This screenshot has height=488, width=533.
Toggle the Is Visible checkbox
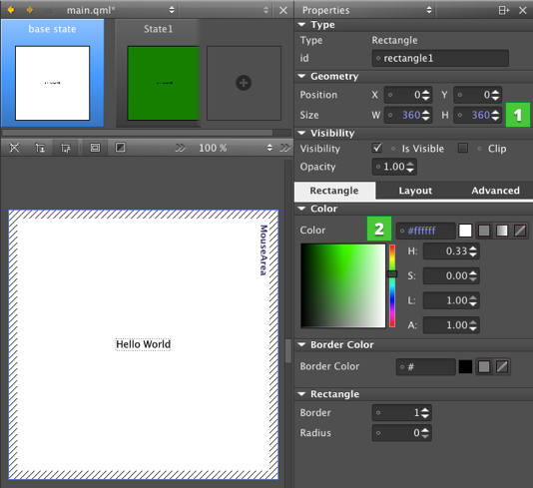click(x=377, y=148)
